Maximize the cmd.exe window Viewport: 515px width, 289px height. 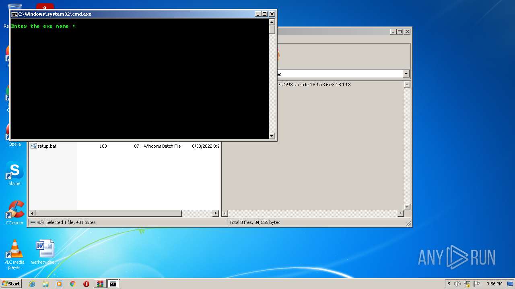coord(265,14)
